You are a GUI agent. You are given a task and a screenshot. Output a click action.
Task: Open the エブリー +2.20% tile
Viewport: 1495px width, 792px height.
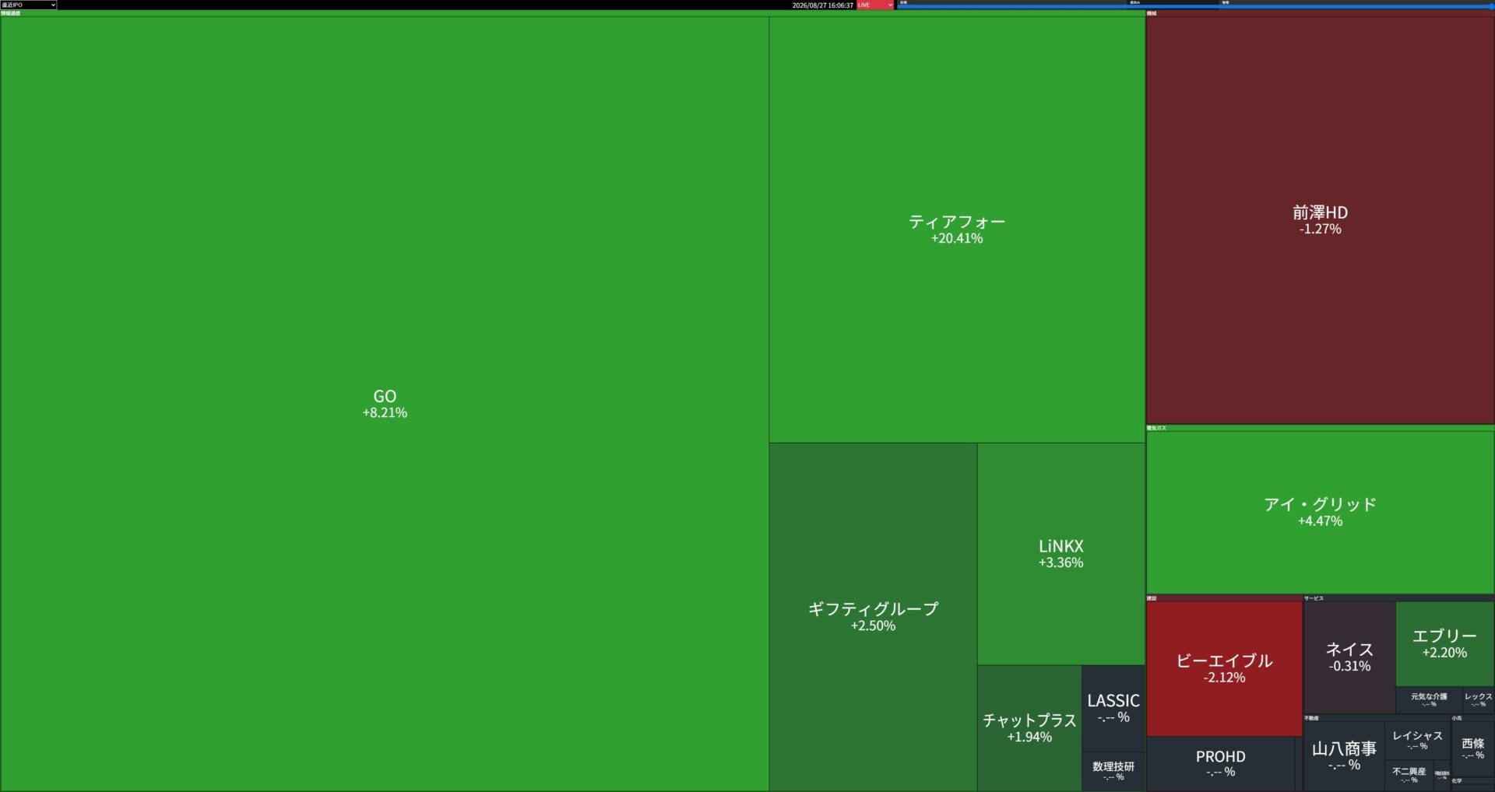point(1444,644)
